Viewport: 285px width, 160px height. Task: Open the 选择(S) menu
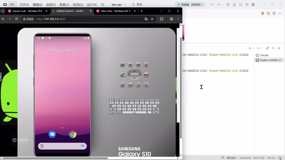pyautogui.click(x=51, y=4)
